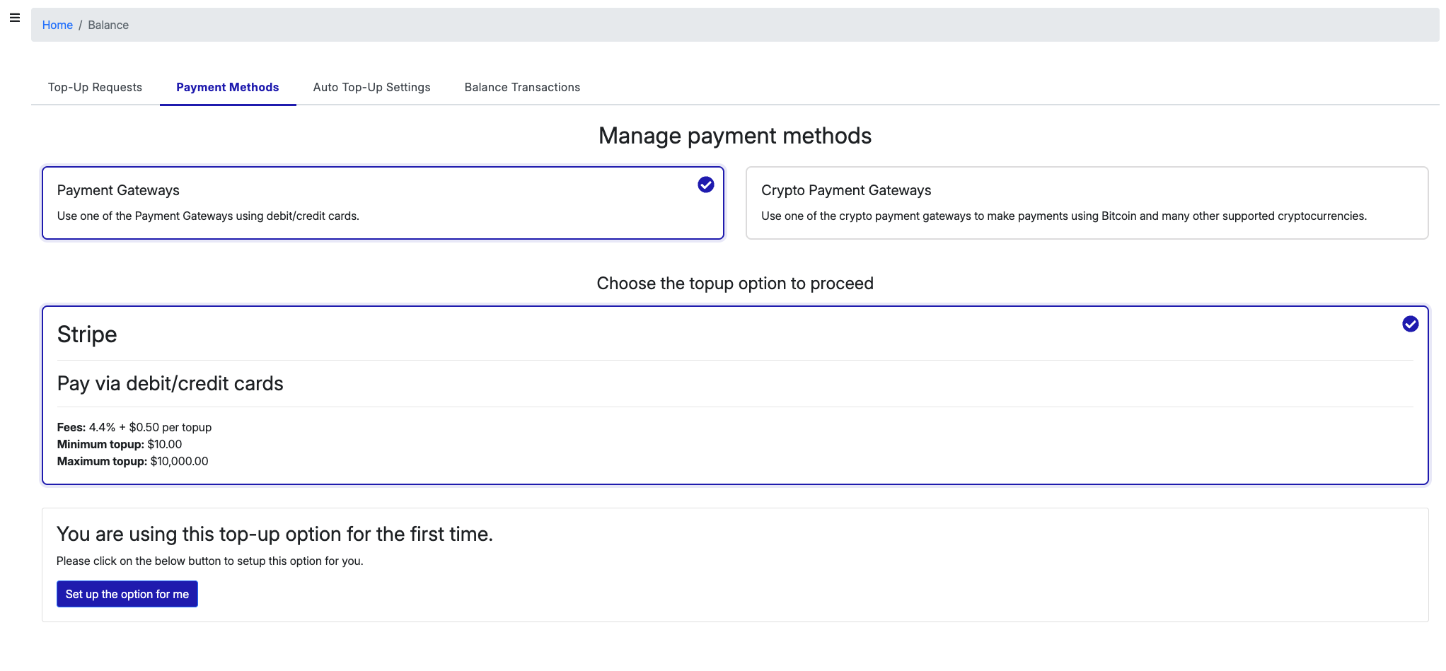
Task: Click the Balance breadcrumb text
Action: (x=108, y=25)
